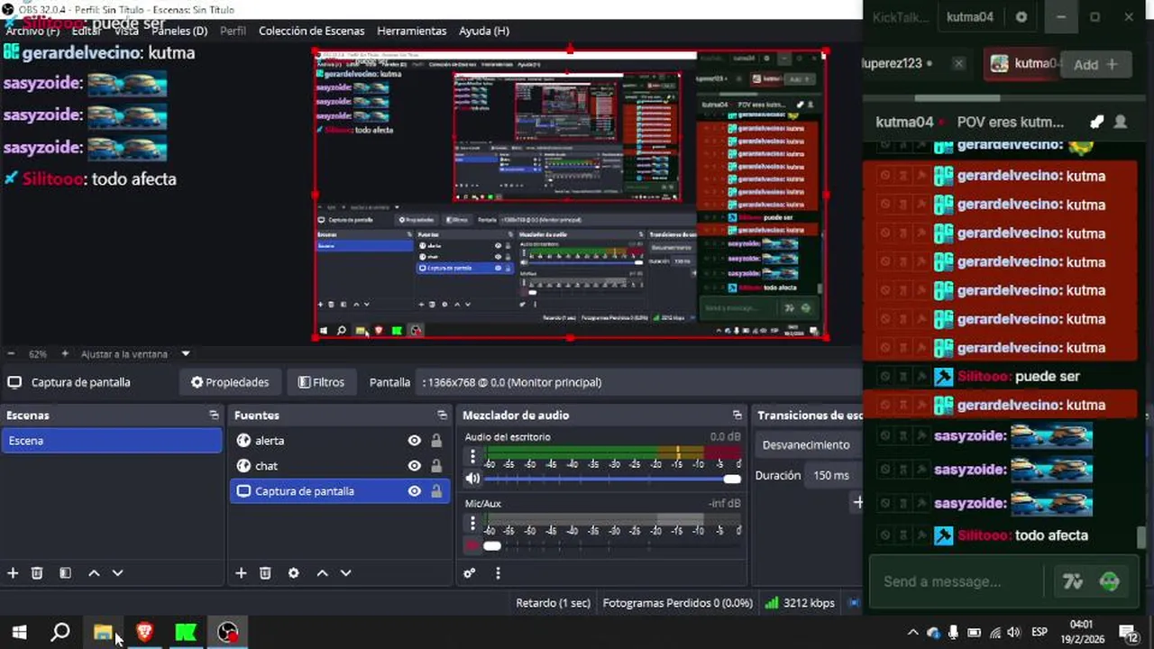Toggle lock on chat source
The height and width of the screenshot is (649, 1154).
pos(436,466)
